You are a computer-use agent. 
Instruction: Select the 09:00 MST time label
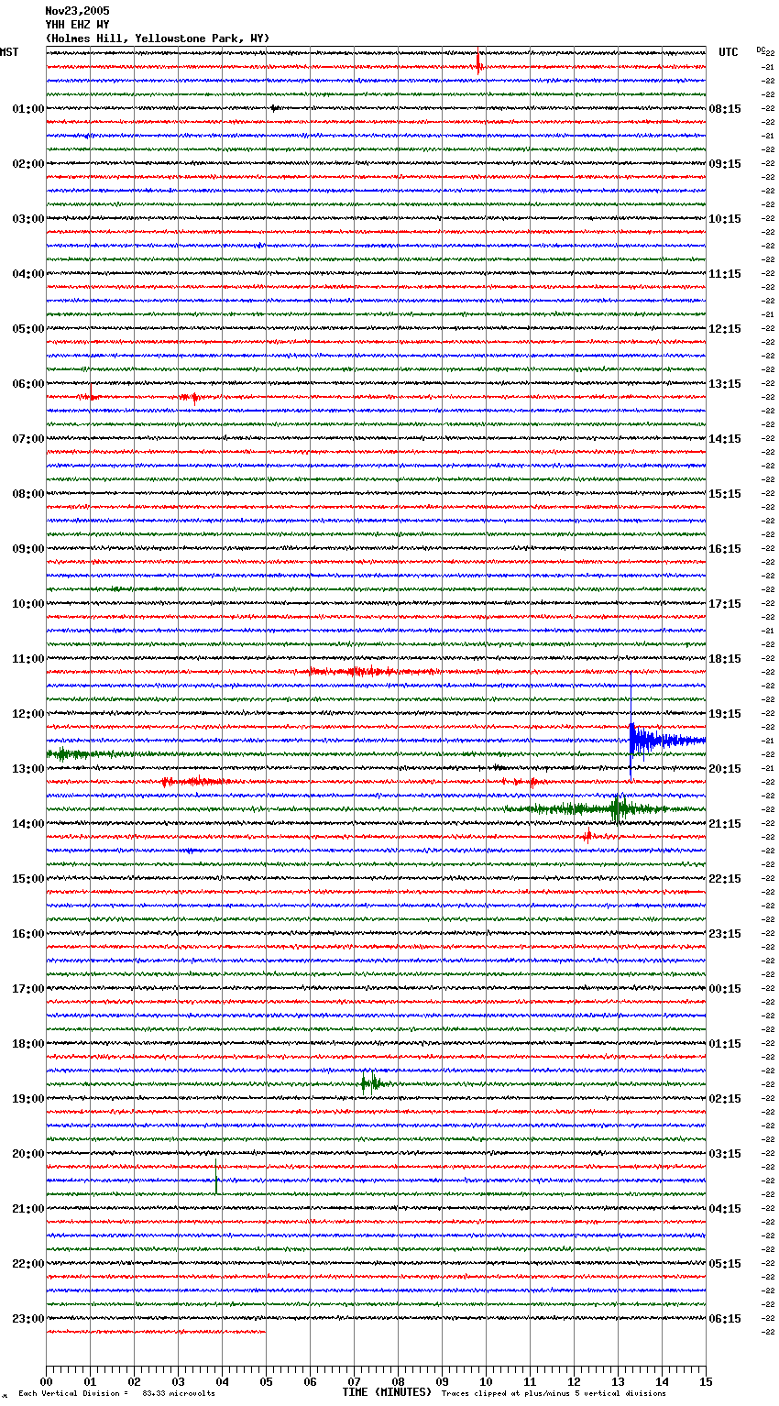pyautogui.click(x=27, y=549)
